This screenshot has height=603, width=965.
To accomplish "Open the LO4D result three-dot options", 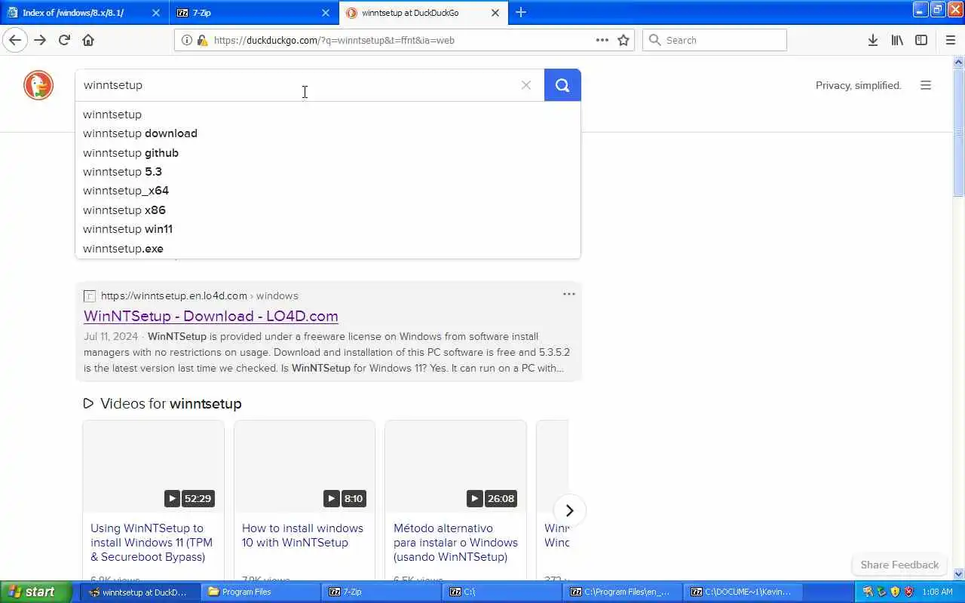I will (x=569, y=294).
